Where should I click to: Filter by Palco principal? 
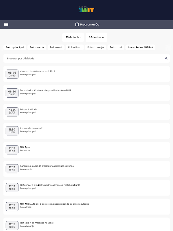15,47
